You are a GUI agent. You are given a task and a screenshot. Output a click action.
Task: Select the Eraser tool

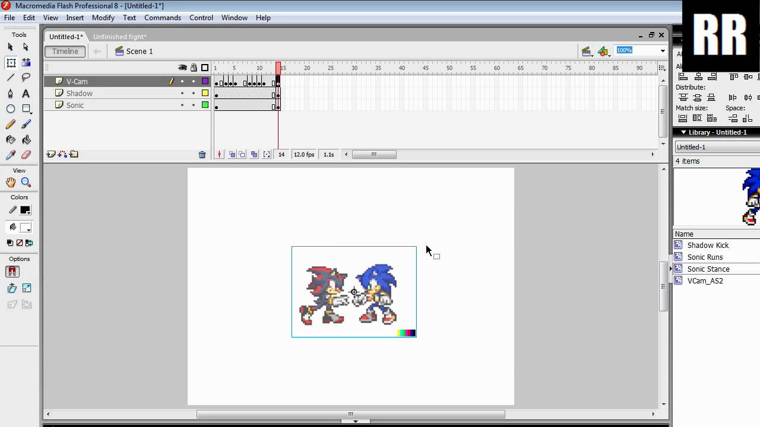pyautogui.click(x=26, y=155)
